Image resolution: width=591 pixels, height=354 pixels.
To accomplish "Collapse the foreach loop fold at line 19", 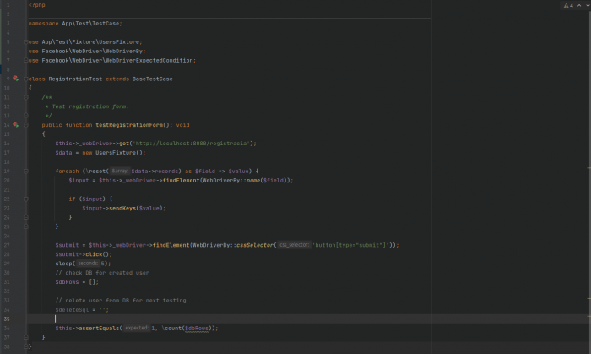I will click(26, 172).
